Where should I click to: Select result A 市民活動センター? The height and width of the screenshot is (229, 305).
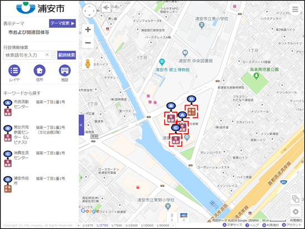point(21,104)
